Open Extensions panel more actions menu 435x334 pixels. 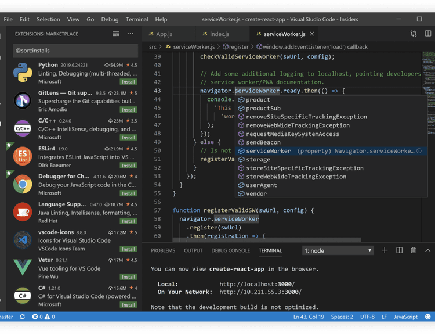coord(130,34)
